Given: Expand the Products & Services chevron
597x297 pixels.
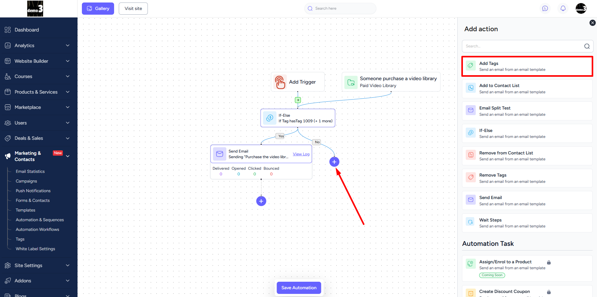Looking at the screenshot, I should [x=68, y=92].
